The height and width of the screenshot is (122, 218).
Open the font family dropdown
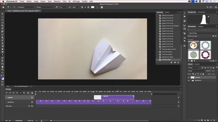pos(26,7)
